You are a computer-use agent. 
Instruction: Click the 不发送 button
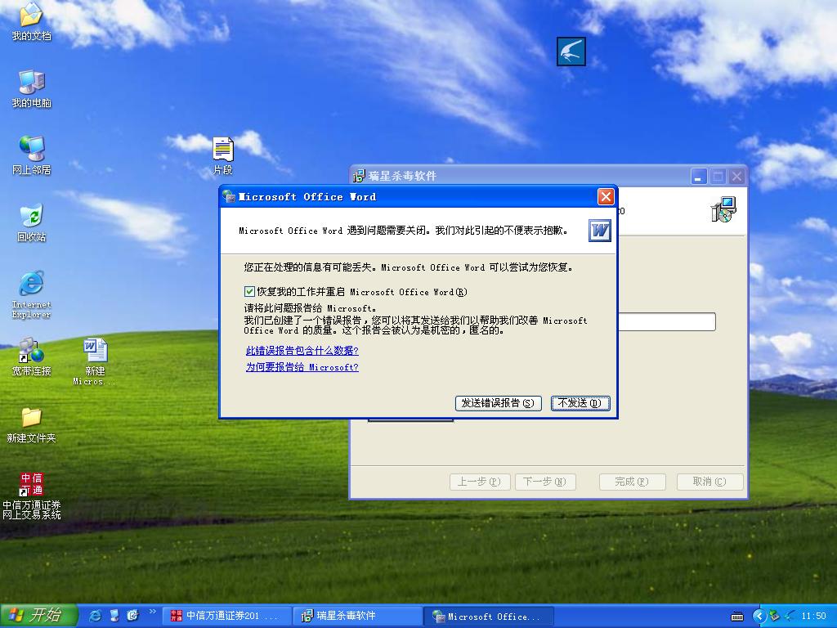580,403
